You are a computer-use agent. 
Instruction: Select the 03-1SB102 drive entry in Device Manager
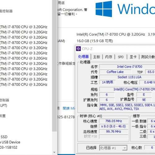(9, 148)
